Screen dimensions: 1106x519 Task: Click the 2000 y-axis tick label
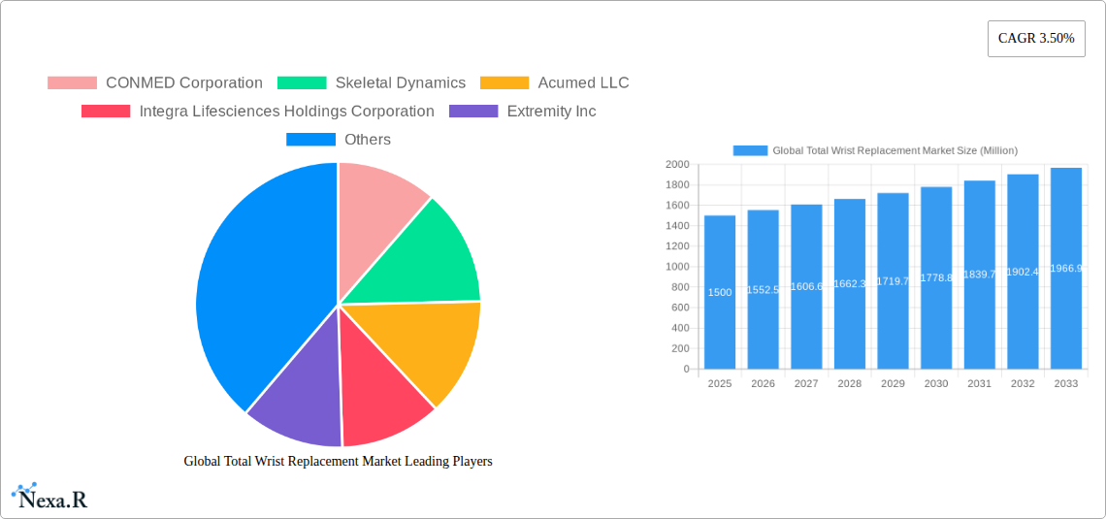pyautogui.click(x=677, y=164)
